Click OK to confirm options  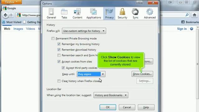coord(108,107)
